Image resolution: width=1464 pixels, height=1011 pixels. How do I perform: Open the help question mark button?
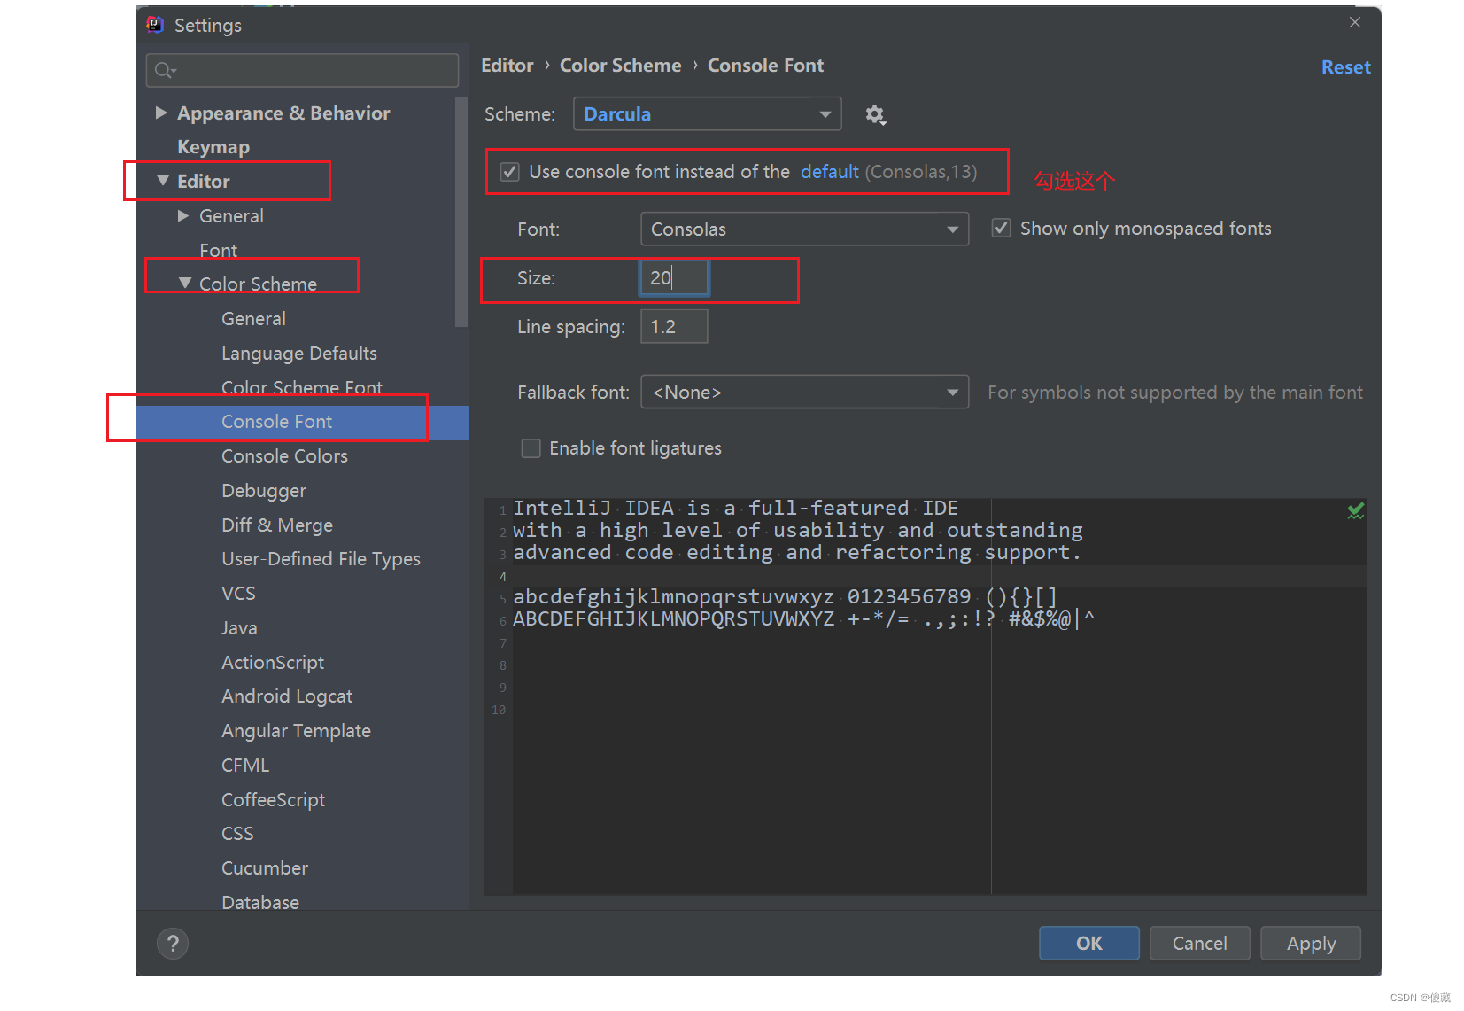pos(173,944)
